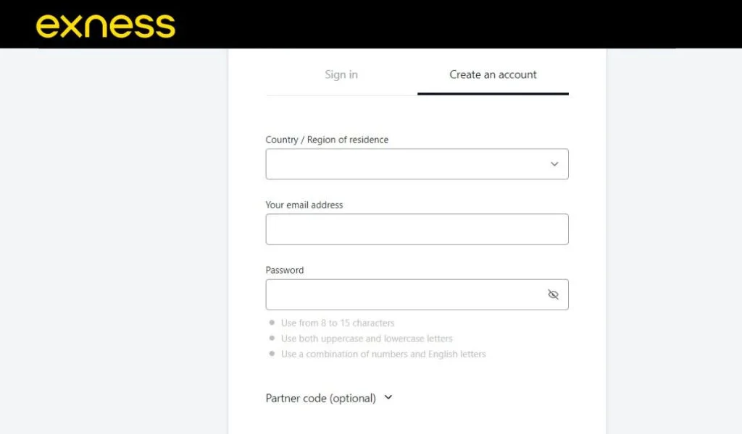Click the 'Use from 8 to 15 characters' hint
Screen dimensions: 742x434
pyautogui.click(x=338, y=323)
